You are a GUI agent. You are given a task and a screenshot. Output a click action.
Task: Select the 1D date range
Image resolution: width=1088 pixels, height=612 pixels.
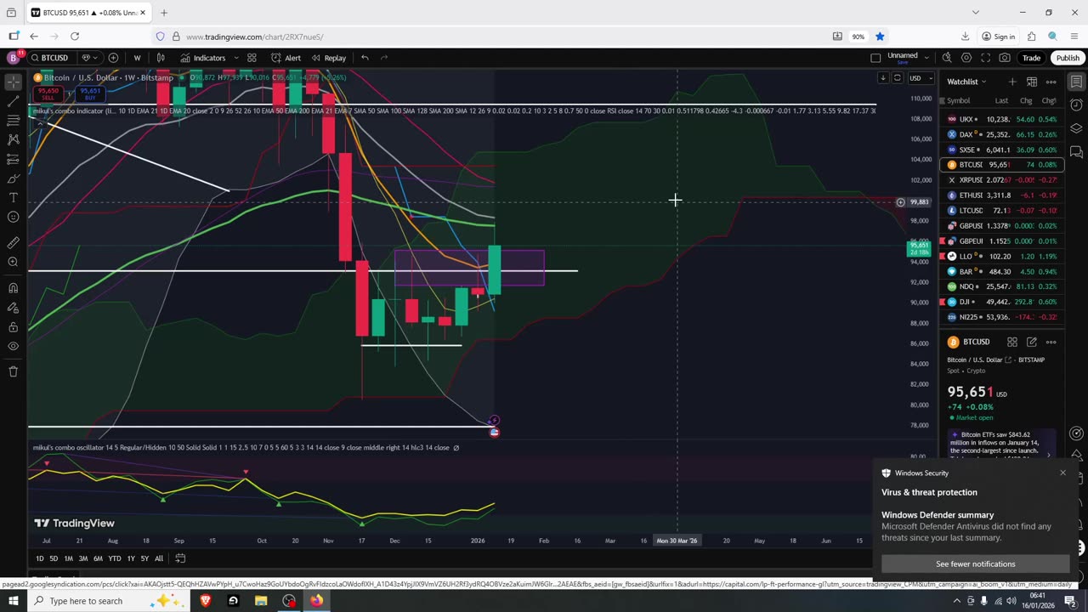39,558
